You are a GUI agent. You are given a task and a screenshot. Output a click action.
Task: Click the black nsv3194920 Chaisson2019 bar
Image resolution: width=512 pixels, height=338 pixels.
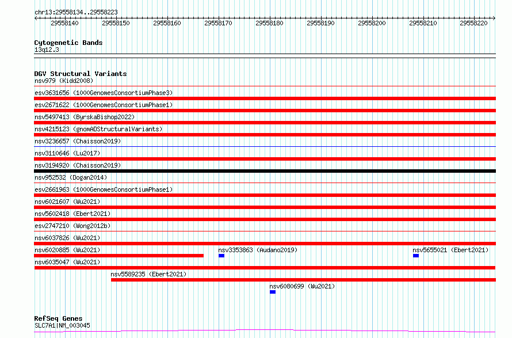click(x=265, y=171)
